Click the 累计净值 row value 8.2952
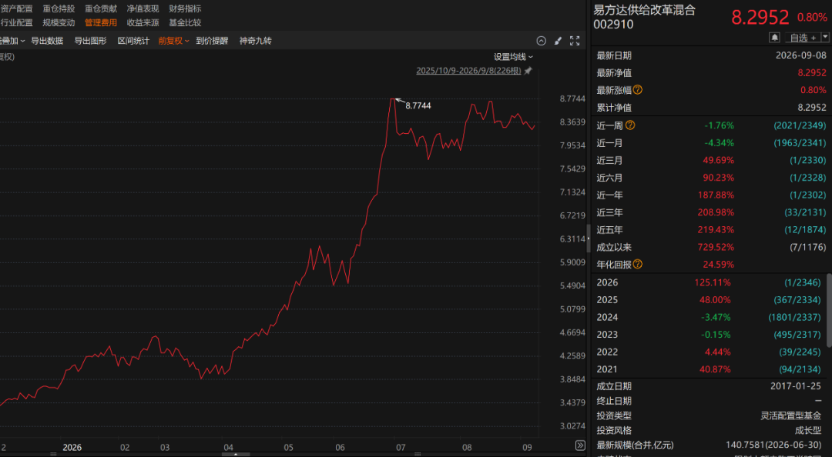The width and height of the screenshot is (832, 457). click(x=812, y=107)
